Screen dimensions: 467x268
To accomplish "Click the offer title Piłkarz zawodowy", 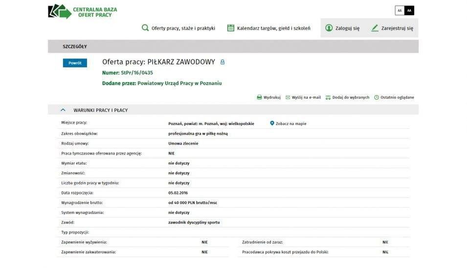I will click(181, 62).
